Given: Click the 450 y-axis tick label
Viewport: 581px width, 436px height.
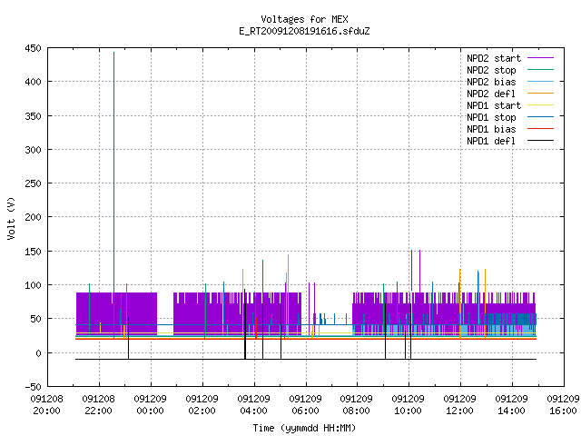Looking at the screenshot, I should tap(33, 48).
